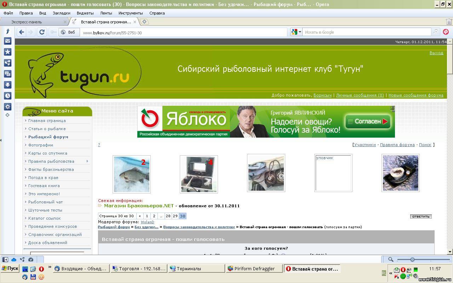Switch to Терминалы taskbar window
Screen dimensions: 453x283
click(196, 269)
